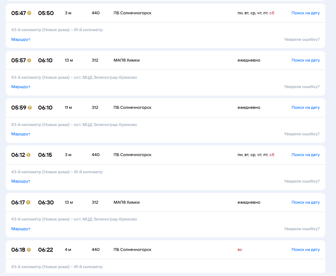Open Поиск на дату for 06:17 departure
Screen dimensions: 336x276
[x=306, y=202]
